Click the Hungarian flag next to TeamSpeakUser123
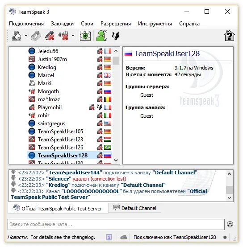The image size is (243, 247). [108, 140]
